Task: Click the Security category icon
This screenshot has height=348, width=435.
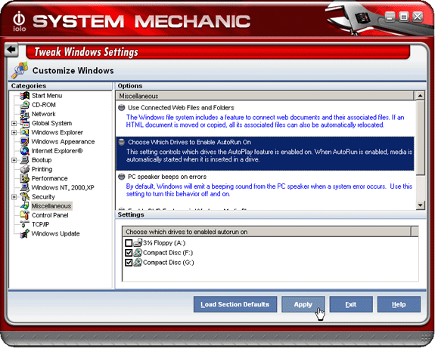Action: click(25, 197)
